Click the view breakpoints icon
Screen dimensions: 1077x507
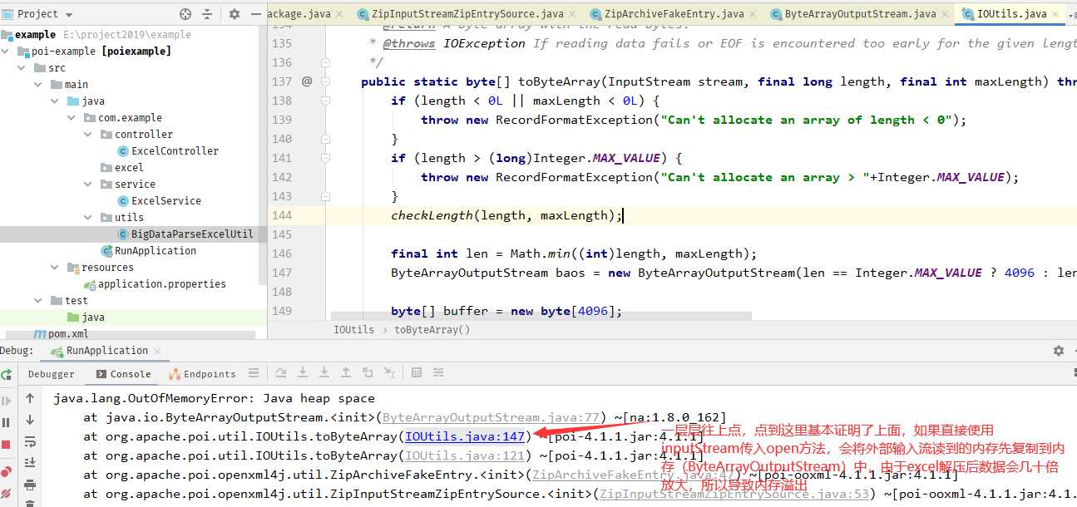click(7, 471)
